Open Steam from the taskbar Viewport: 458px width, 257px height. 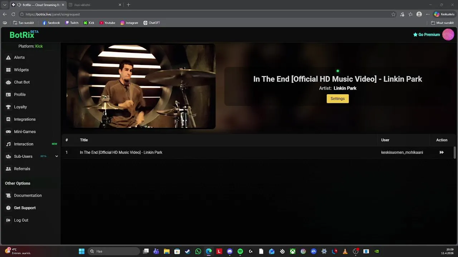click(187, 251)
